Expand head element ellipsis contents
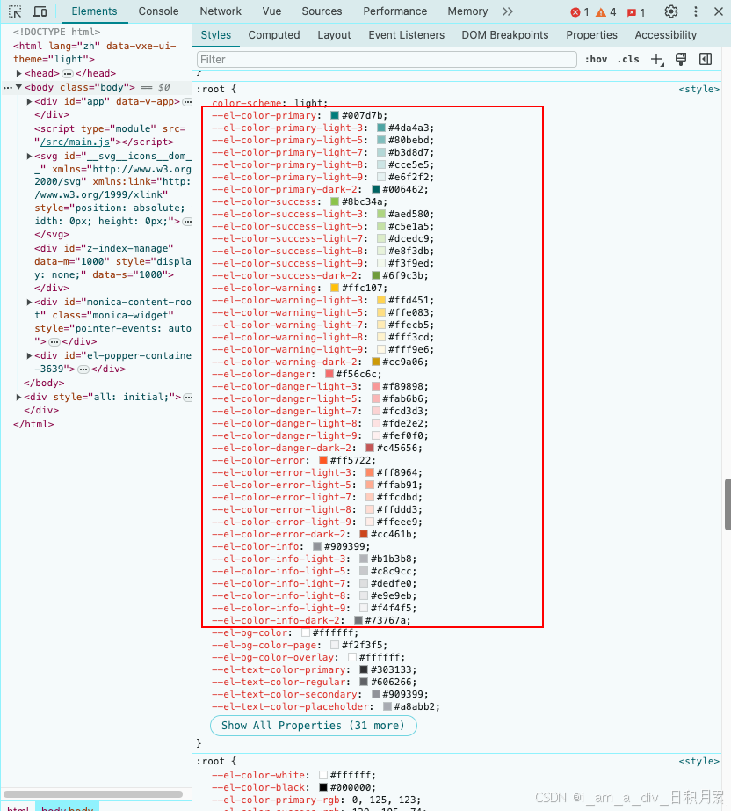The image size is (731, 811). point(68,73)
